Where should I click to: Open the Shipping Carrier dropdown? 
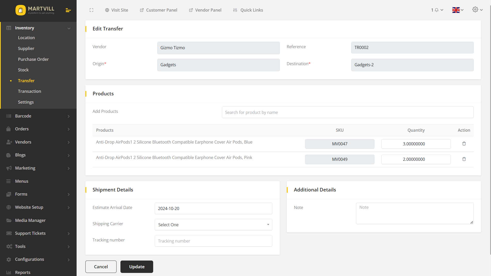pyautogui.click(x=213, y=225)
